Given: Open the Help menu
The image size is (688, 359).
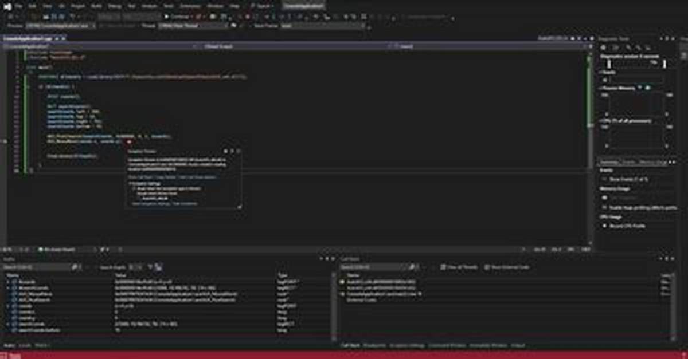Looking at the screenshot, I should pyautogui.click(x=234, y=6).
